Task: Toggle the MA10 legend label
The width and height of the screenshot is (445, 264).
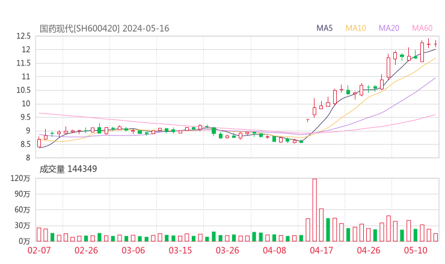Action: (x=355, y=28)
